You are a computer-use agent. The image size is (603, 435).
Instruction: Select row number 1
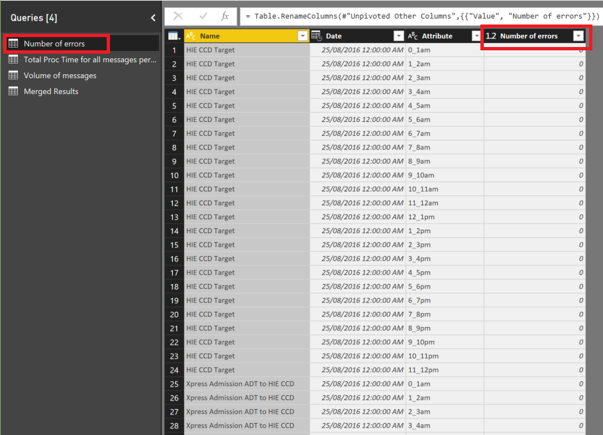pyautogui.click(x=174, y=50)
